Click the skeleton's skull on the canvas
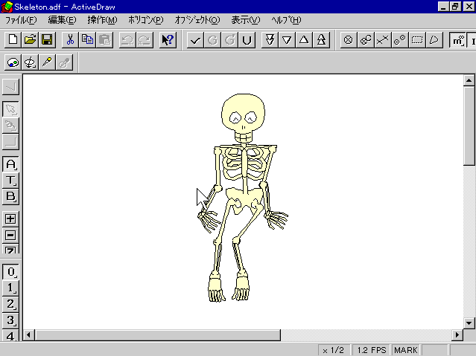Viewport: 476px width, 356px height. [243, 117]
